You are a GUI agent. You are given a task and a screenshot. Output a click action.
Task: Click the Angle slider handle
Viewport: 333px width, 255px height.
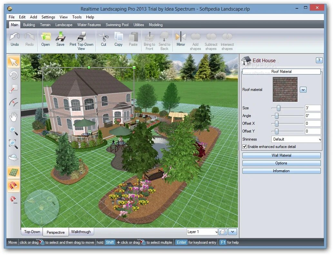coord(276,116)
